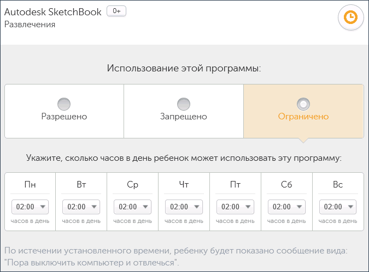
Task: Open the Вс hours dropdown
Action: click(338, 207)
